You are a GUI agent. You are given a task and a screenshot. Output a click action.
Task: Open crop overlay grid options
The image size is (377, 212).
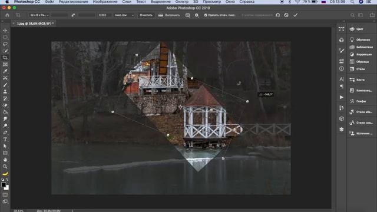[x=188, y=15]
